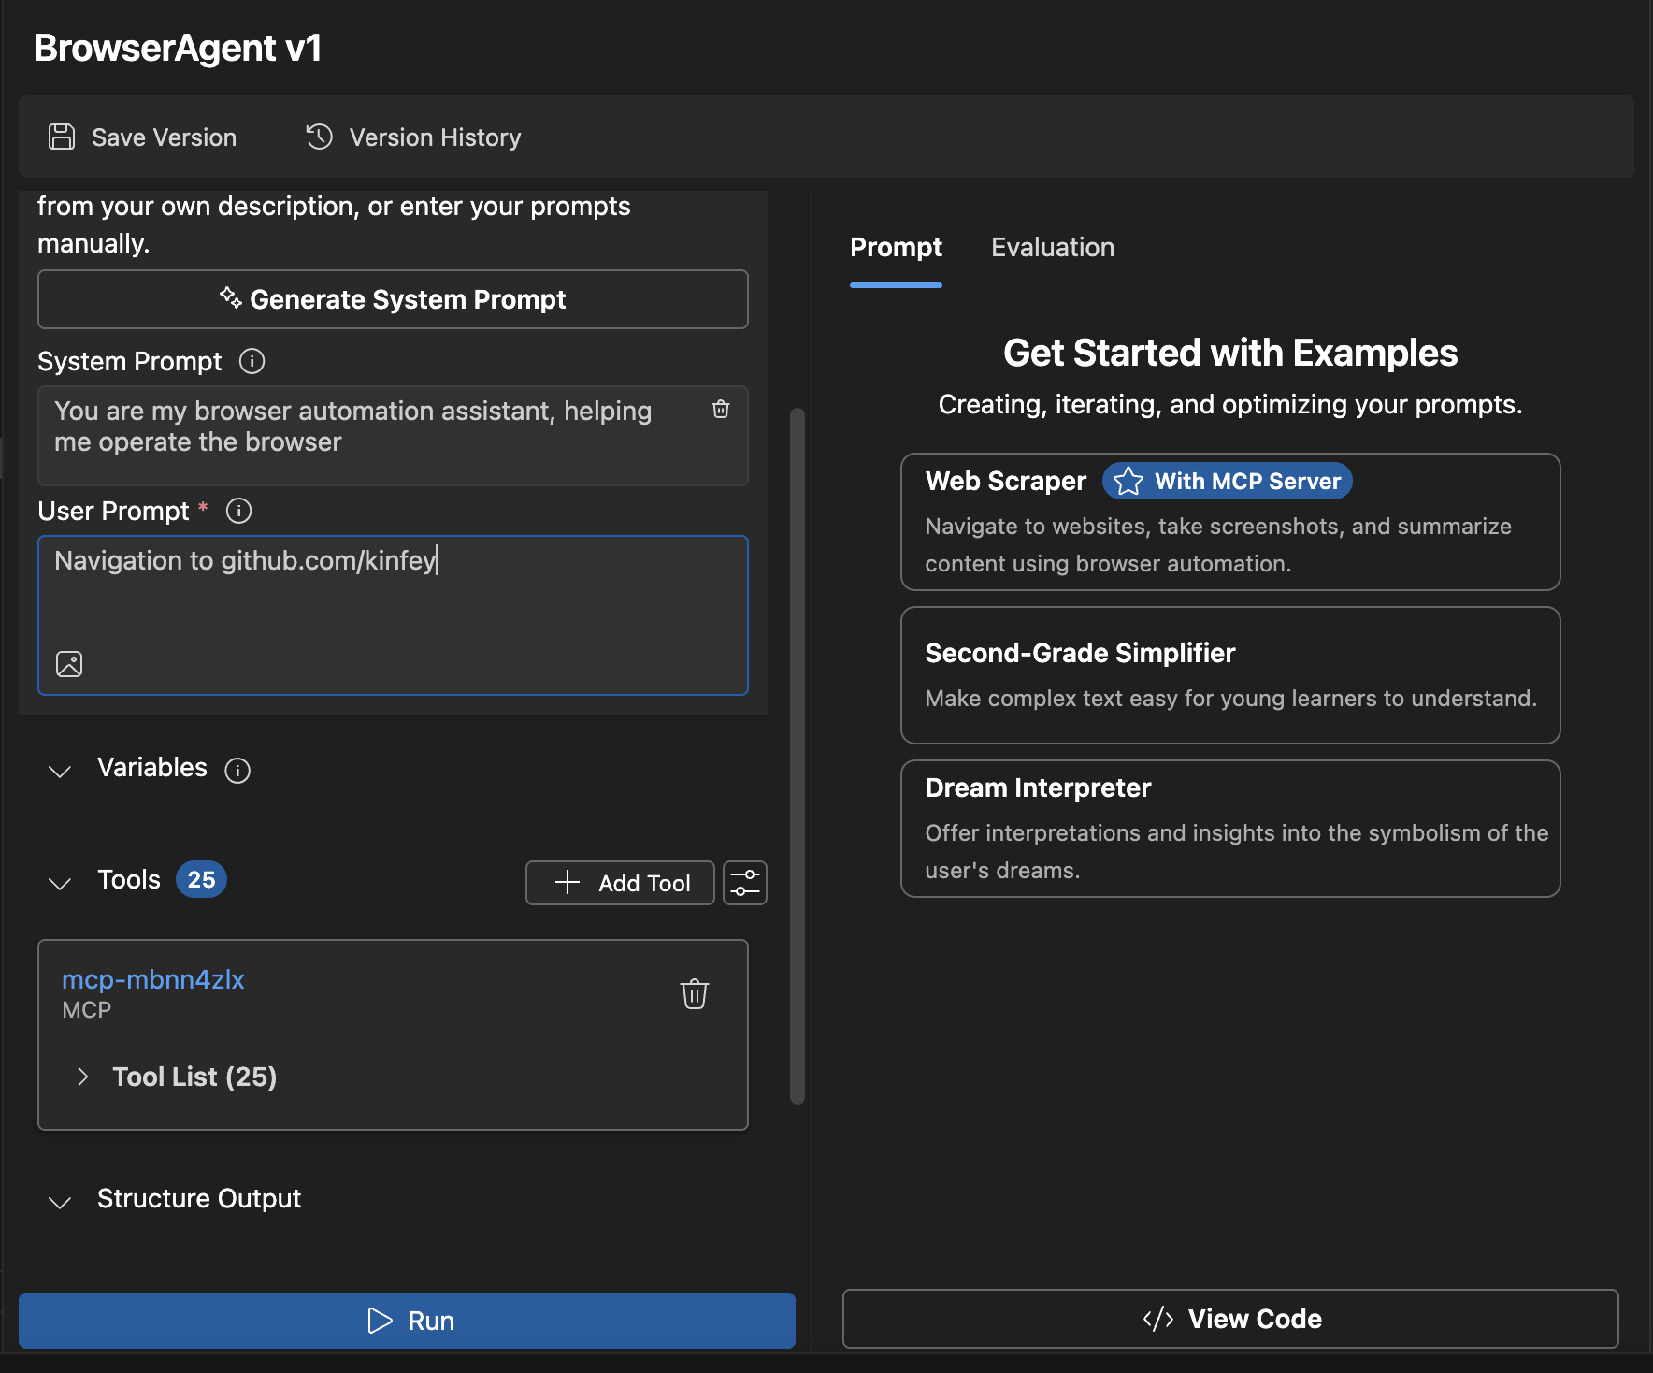Click the Generate System Prompt button text

pos(408,299)
